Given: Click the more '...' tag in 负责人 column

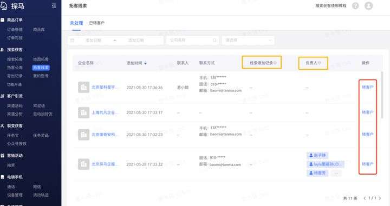Looking at the screenshot, I should 336,173.
